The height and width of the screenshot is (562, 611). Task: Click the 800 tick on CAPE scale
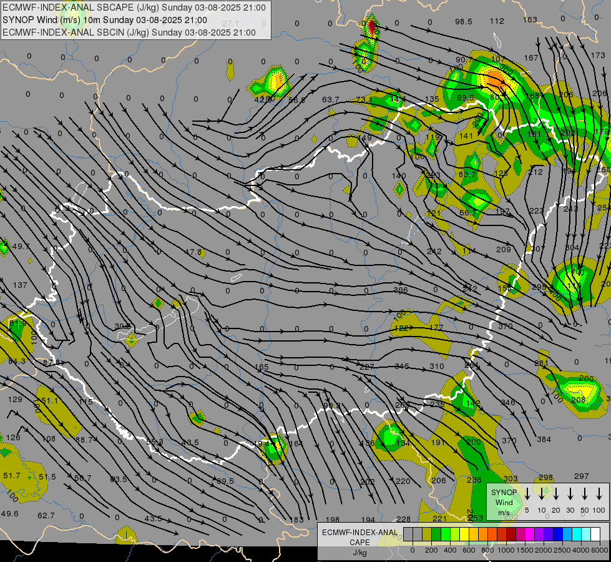487,550
